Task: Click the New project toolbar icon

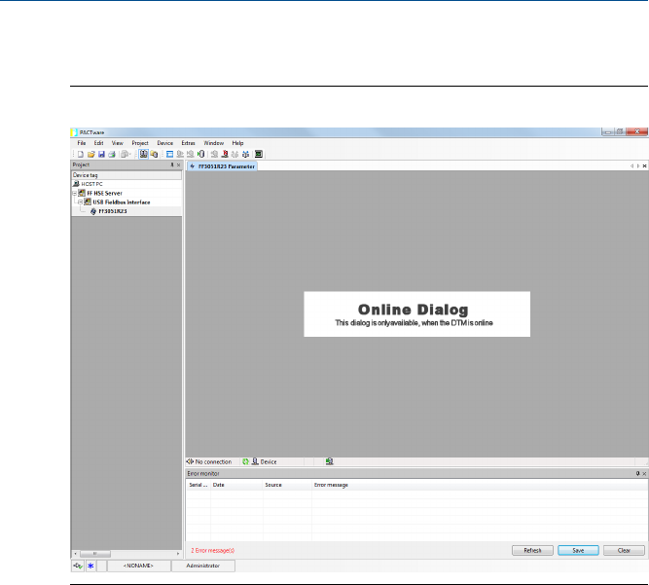Action: pos(80,154)
